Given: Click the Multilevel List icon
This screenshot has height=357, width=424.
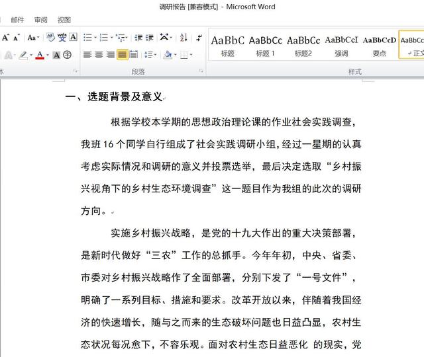Looking at the screenshot, I should [121, 37].
